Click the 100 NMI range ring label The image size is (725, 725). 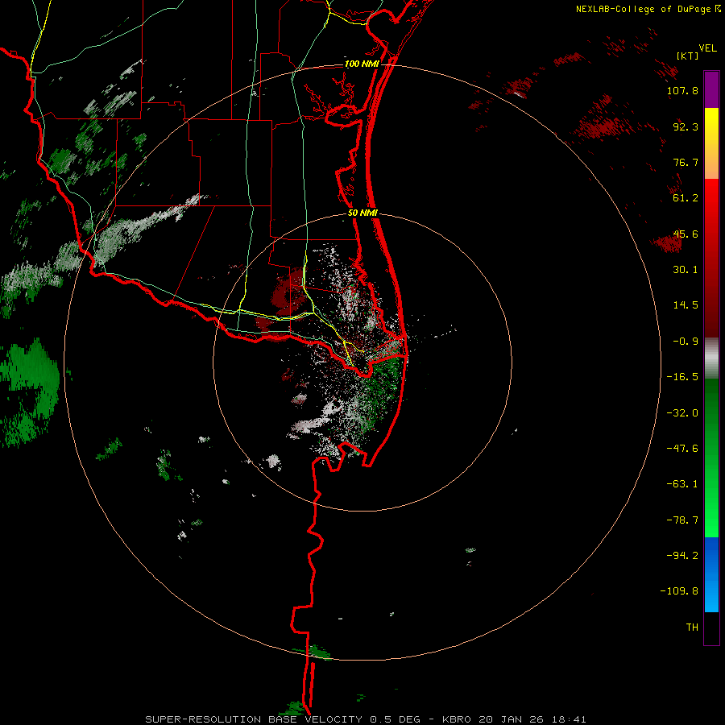(362, 64)
